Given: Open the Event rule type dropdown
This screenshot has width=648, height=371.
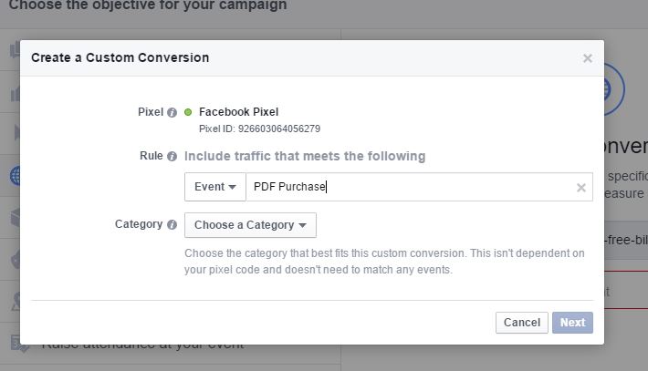Looking at the screenshot, I should coord(215,187).
